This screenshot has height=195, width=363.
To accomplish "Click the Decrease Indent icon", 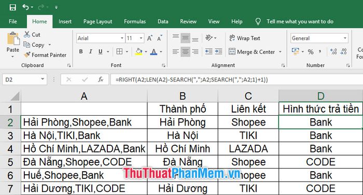I will tap(209, 51).
